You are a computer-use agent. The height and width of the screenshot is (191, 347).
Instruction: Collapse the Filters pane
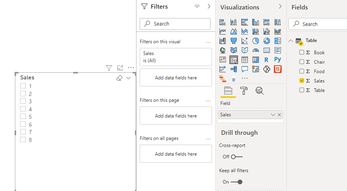(x=209, y=6)
